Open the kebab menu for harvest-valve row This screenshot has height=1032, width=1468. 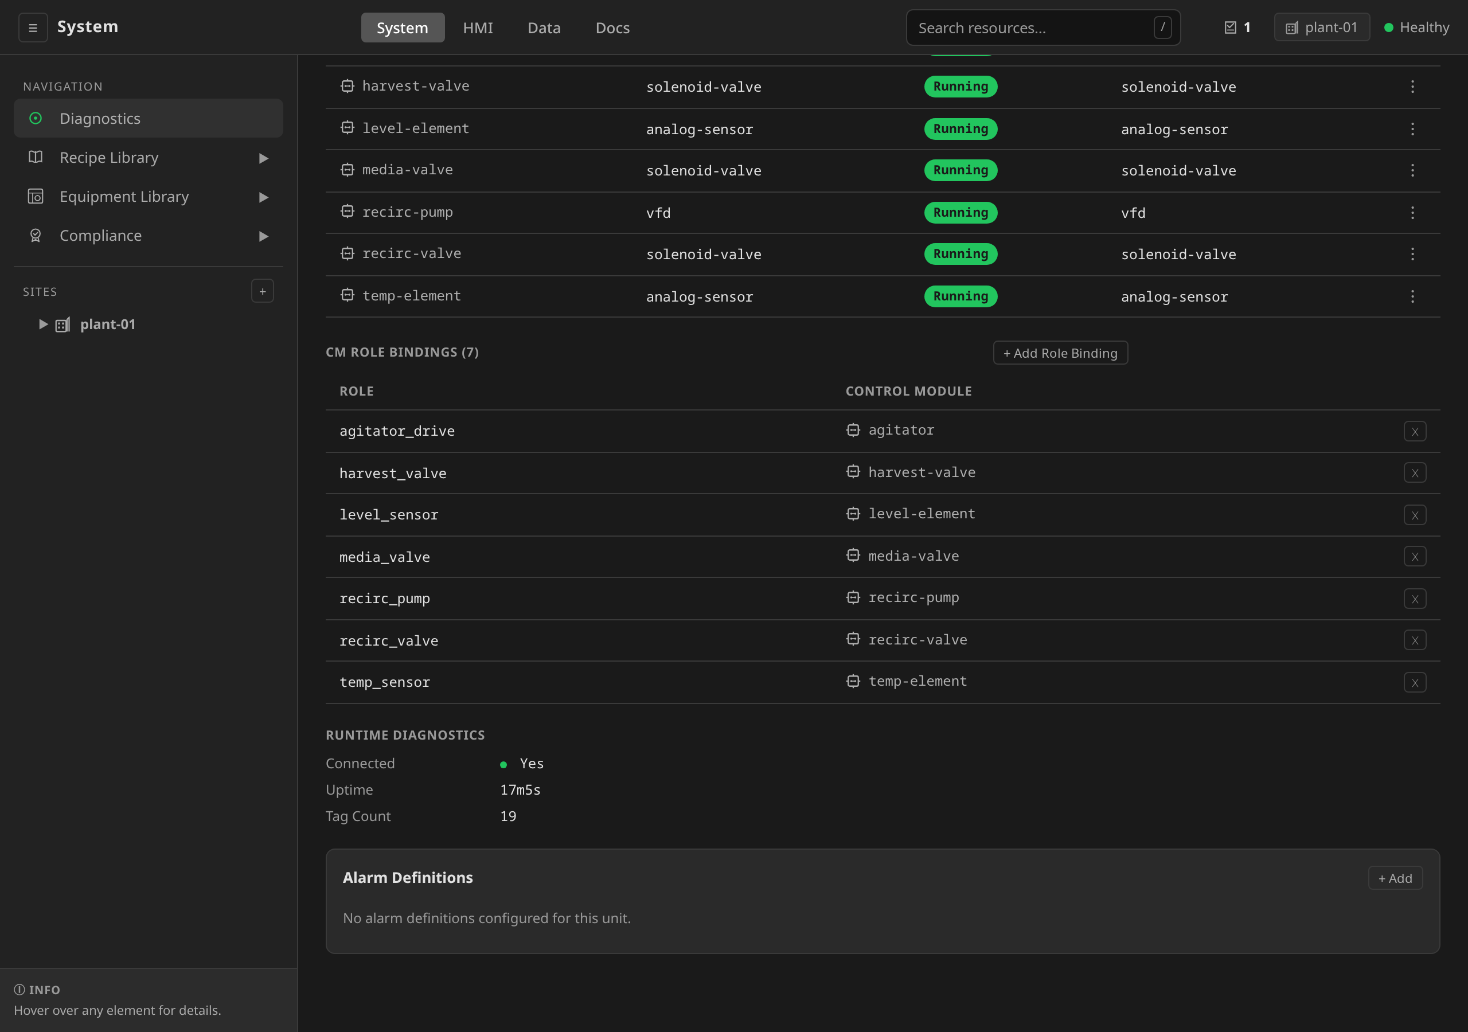[1412, 87]
